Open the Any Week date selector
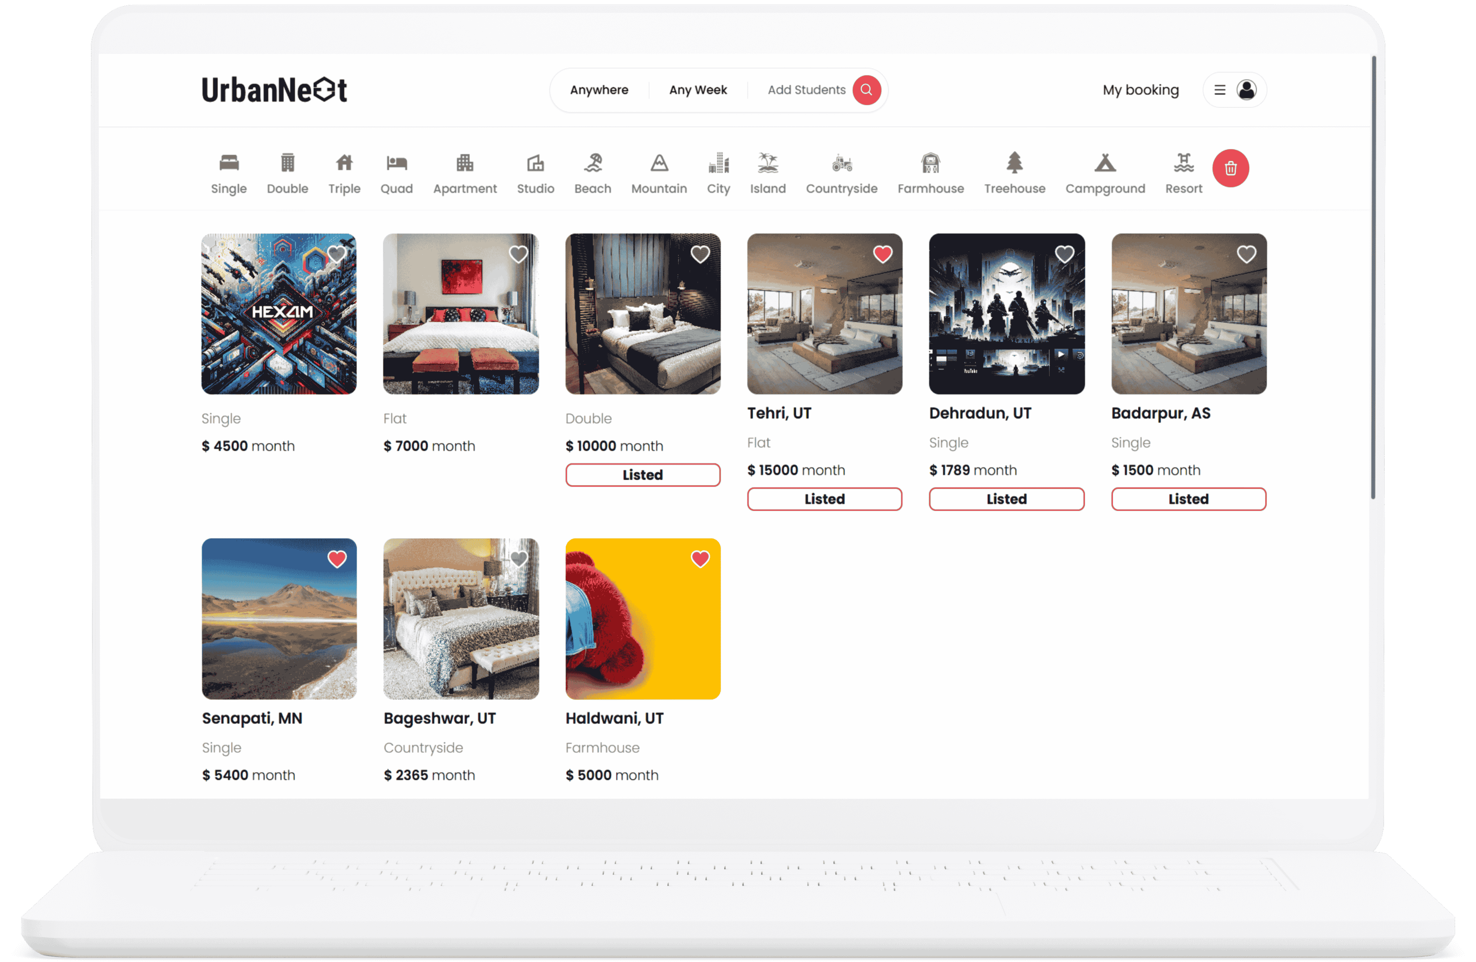The width and height of the screenshot is (1476, 962). pos(698,90)
